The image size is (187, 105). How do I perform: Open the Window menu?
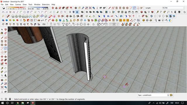37,4
